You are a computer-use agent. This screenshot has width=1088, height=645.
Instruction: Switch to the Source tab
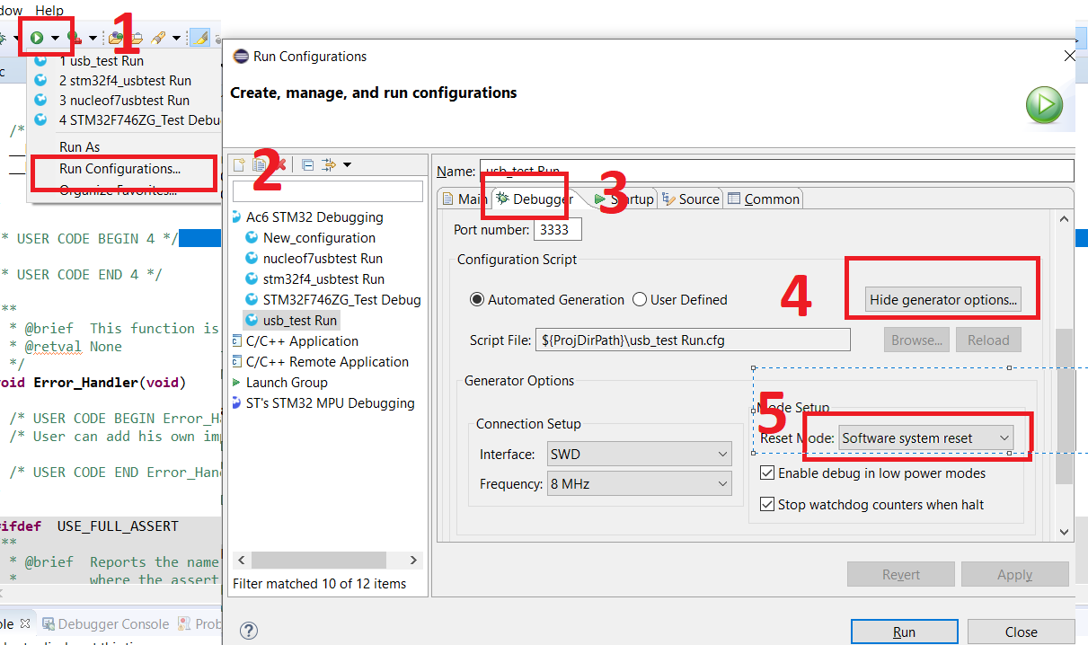[691, 199]
